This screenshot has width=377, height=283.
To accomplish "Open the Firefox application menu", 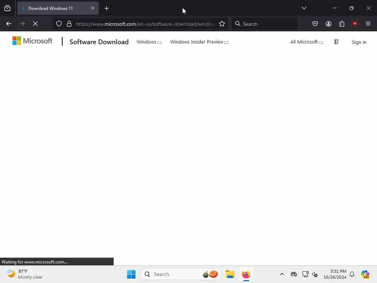I will [x=368, y=24].
